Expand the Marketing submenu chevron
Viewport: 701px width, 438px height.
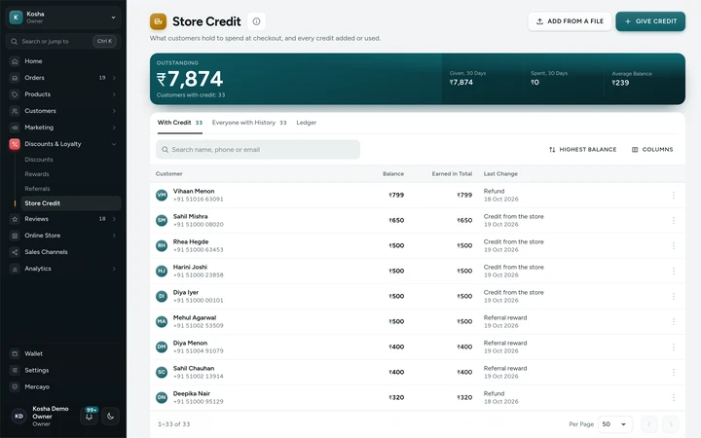tap(114, 128)
